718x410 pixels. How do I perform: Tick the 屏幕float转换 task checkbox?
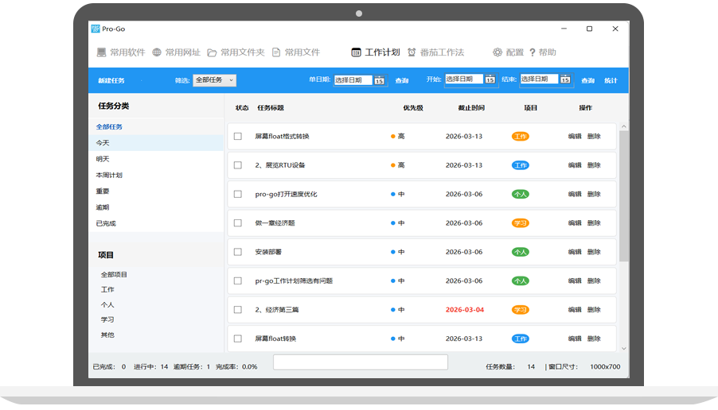click(238, 338)
